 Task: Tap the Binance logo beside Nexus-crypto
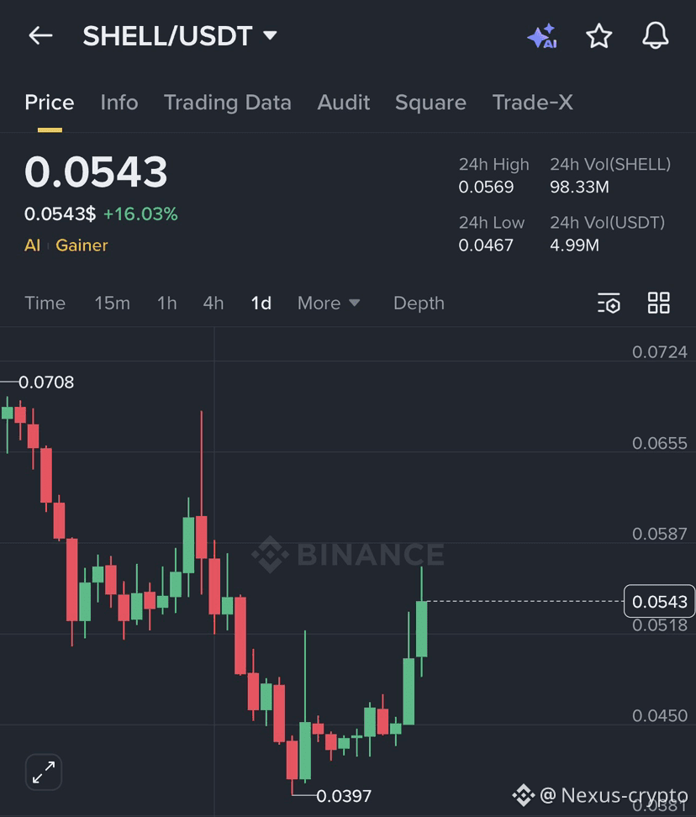click(x=523, y=795)
